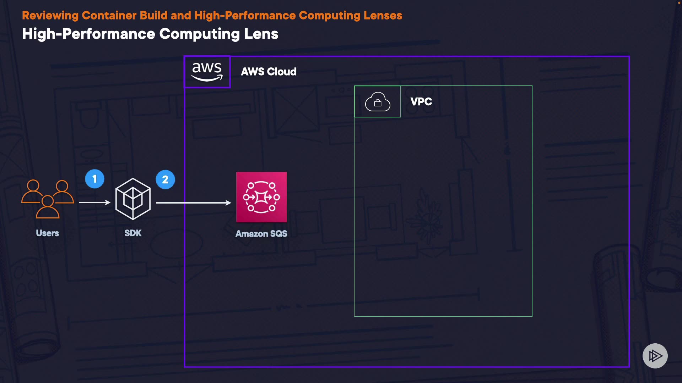Click the 'Amazon SQS' caption text
This screenshot has height=383, width=682.
(x=261, y=234)
